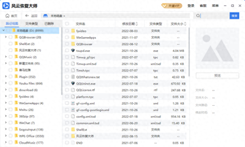Check the box for common.xml.txd
245x147 pixels.
point(67,123)
